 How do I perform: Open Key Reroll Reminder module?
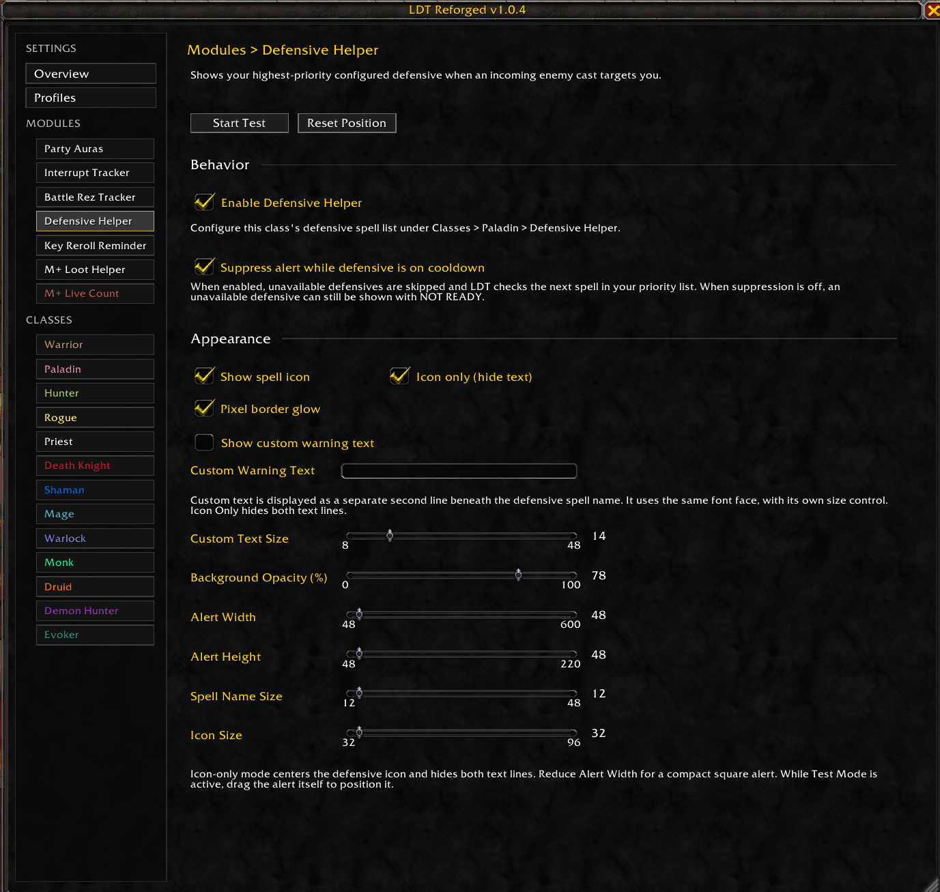(x=95, y=246)
